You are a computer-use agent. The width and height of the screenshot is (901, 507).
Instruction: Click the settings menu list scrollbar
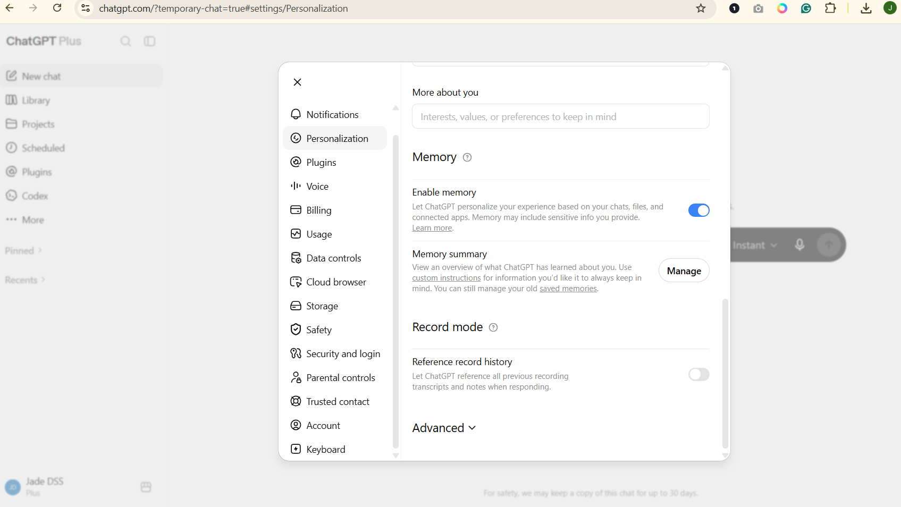click(395, 291)
